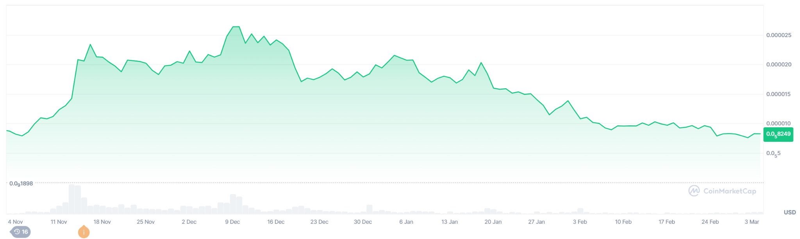Select the 20 Jan date label
This screenshot has height=239, width=800.
(493, 222)
